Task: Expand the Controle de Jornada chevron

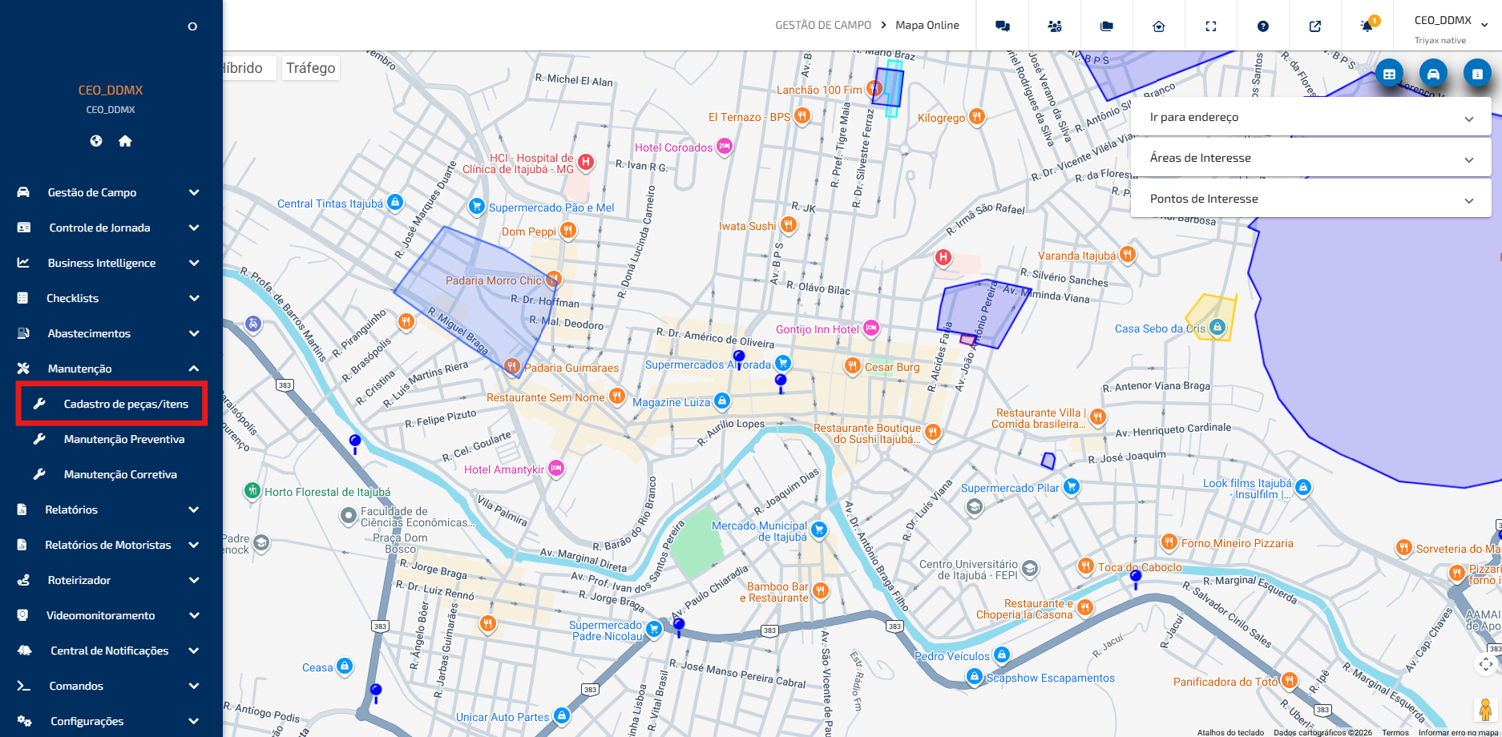Action: 194,228
